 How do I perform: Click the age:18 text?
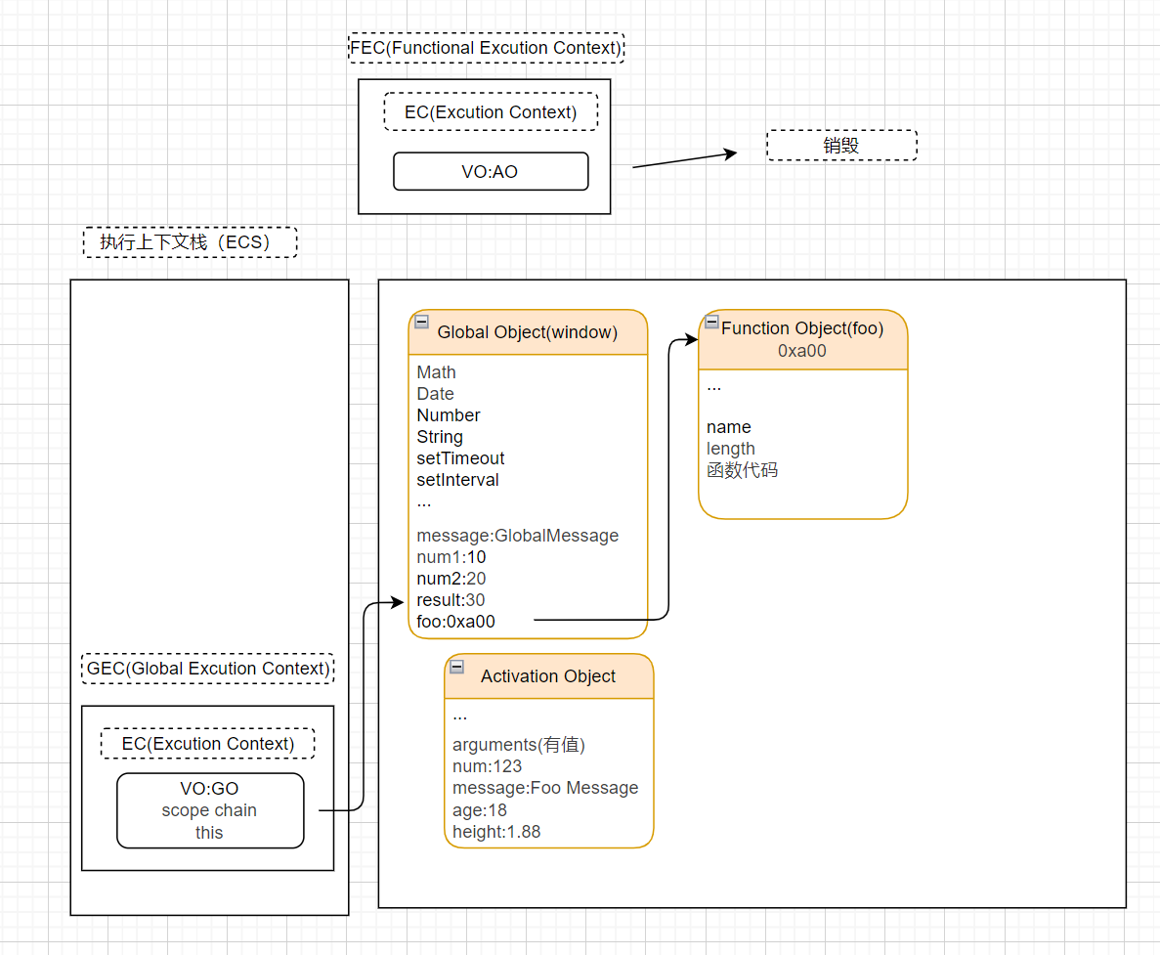click(x=480, y=810)
